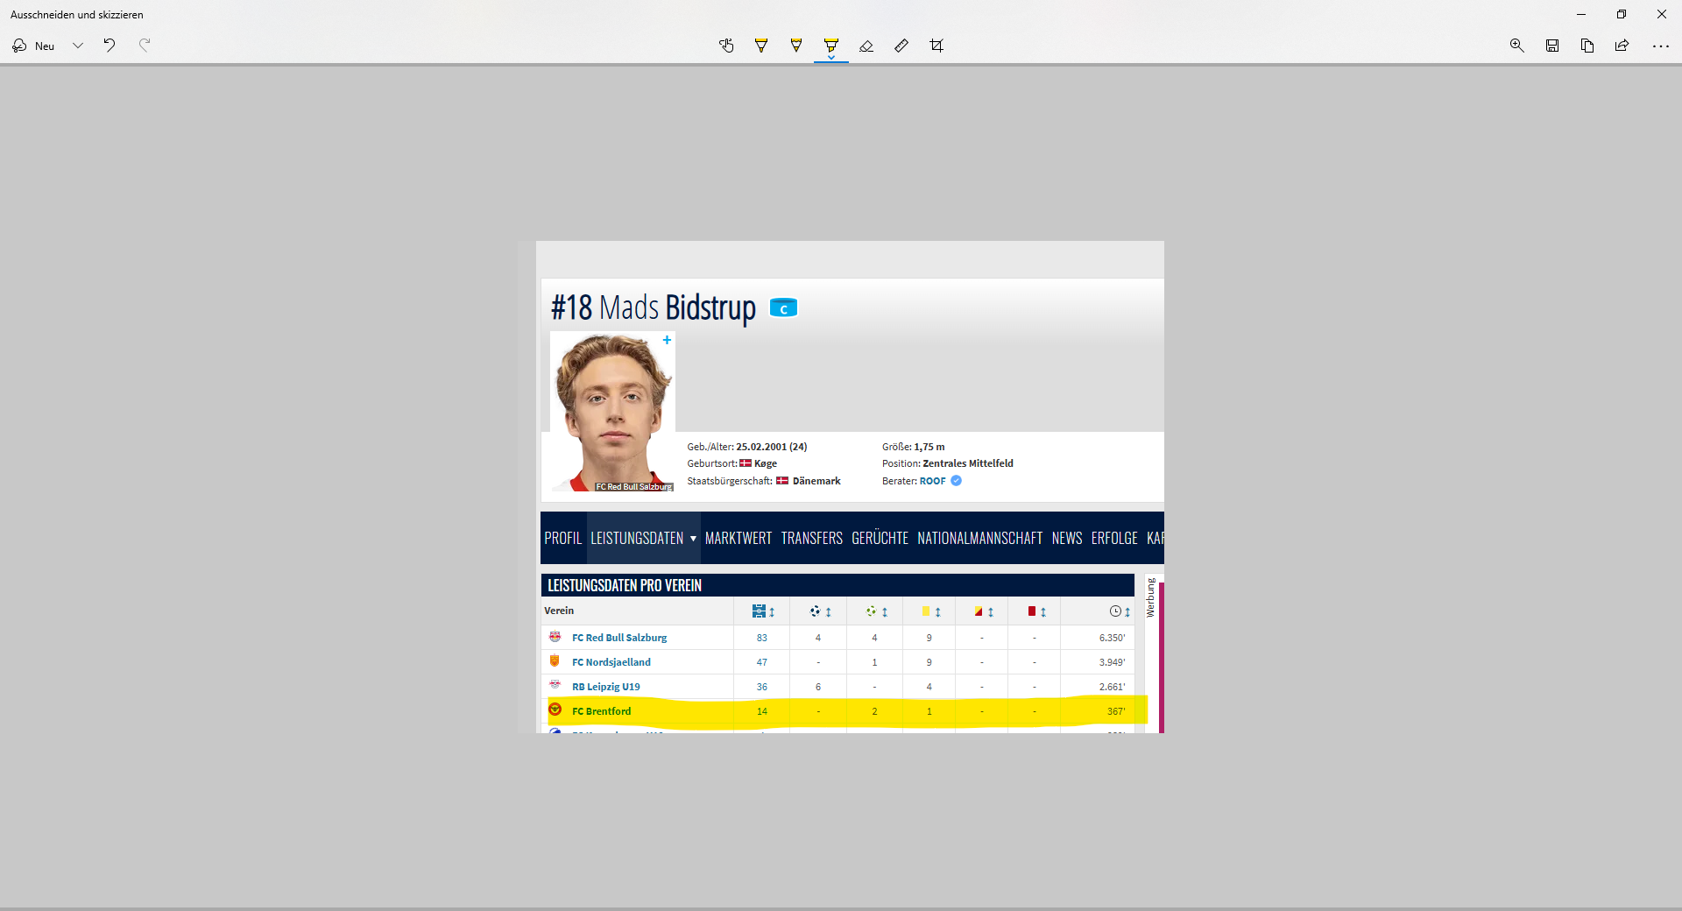Click the Neu button for a new snip
Image resolution: width=1682 pixels, height=911 pixels.
click(34, 46)
